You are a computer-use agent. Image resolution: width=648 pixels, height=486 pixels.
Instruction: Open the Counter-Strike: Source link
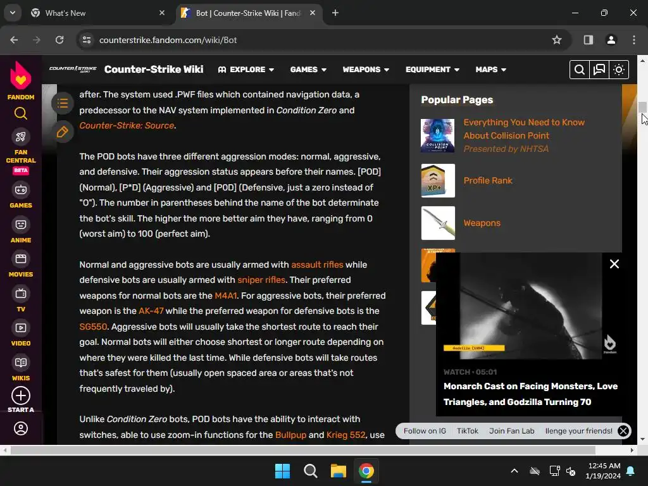click(127, 125)
